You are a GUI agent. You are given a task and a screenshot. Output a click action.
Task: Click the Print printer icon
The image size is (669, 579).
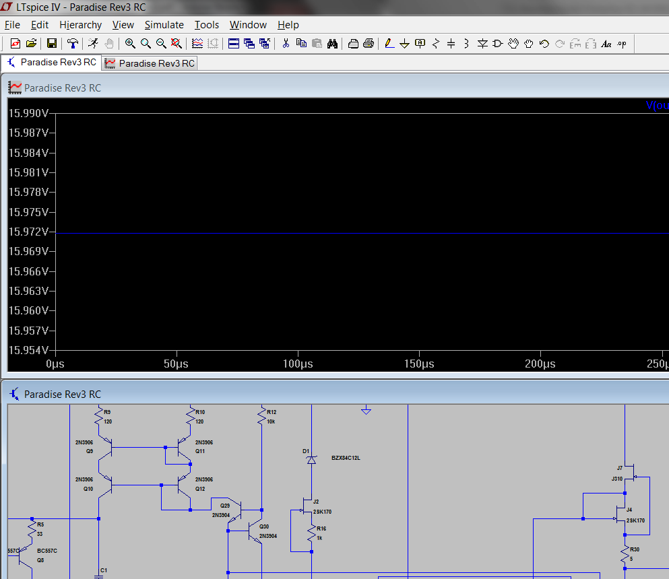[369, 44]
